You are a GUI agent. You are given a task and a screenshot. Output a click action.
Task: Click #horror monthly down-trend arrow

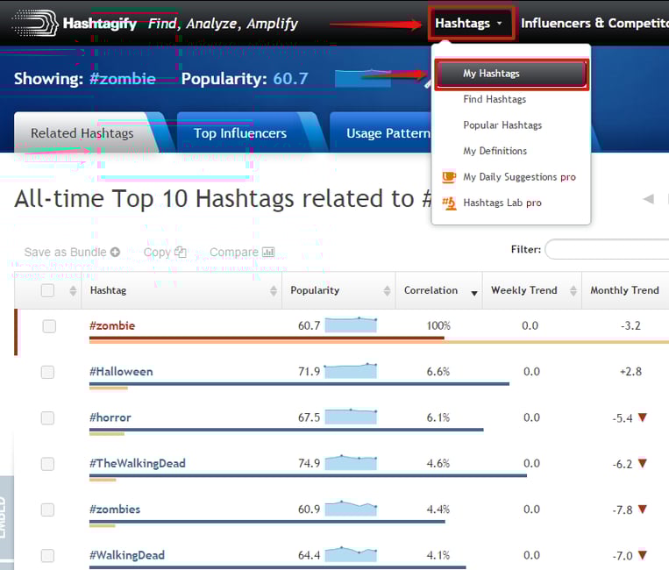pos(643,417)
